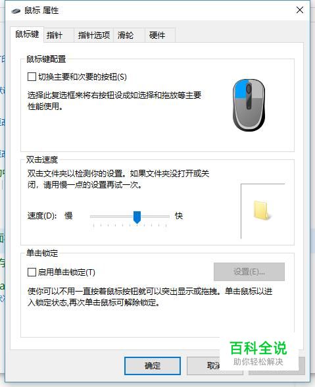Click the 鼠标 属性 title bar text
This screenshot has width=315, height=387.
[x=41, y=11]
